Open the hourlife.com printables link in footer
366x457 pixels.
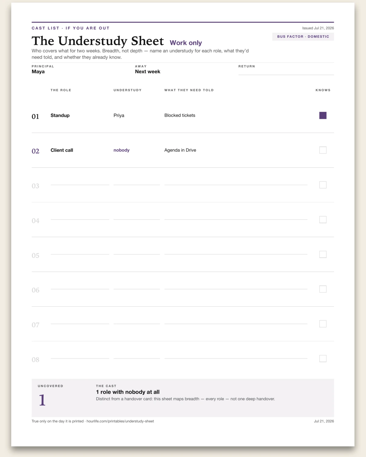(120, 421)
